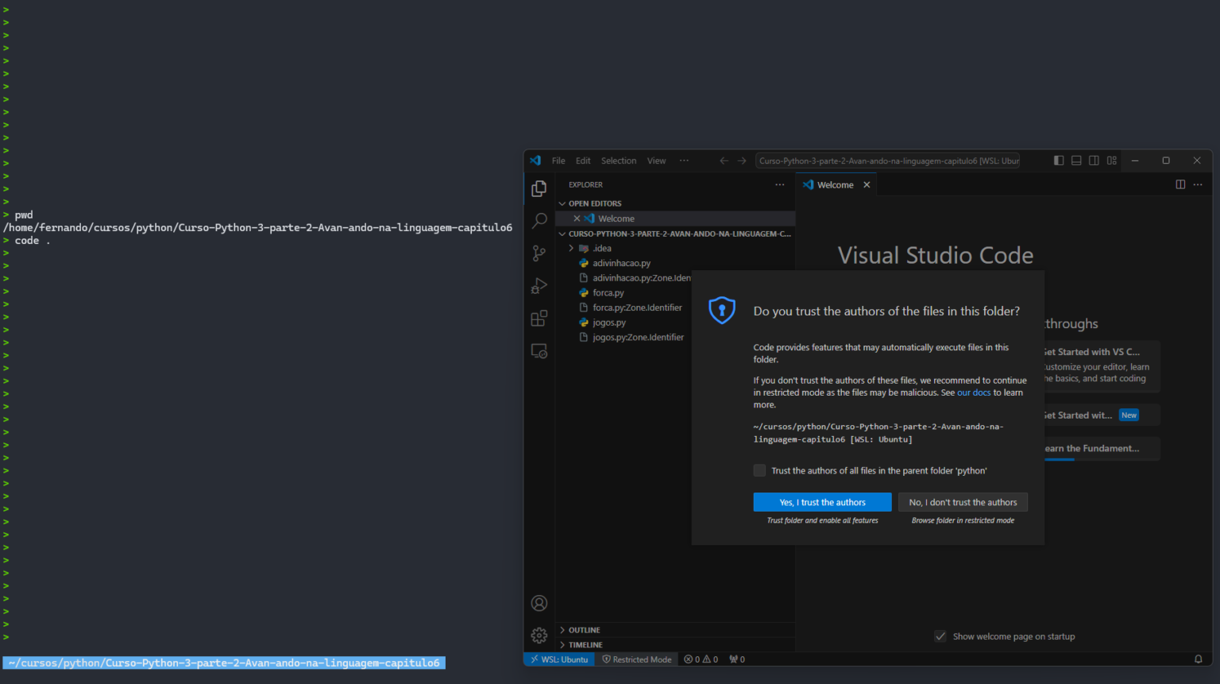Click Yes, I trust the authors
The width and height of the screenshot is (1220, 684).
pyautogui.click(x=822, y=501)
